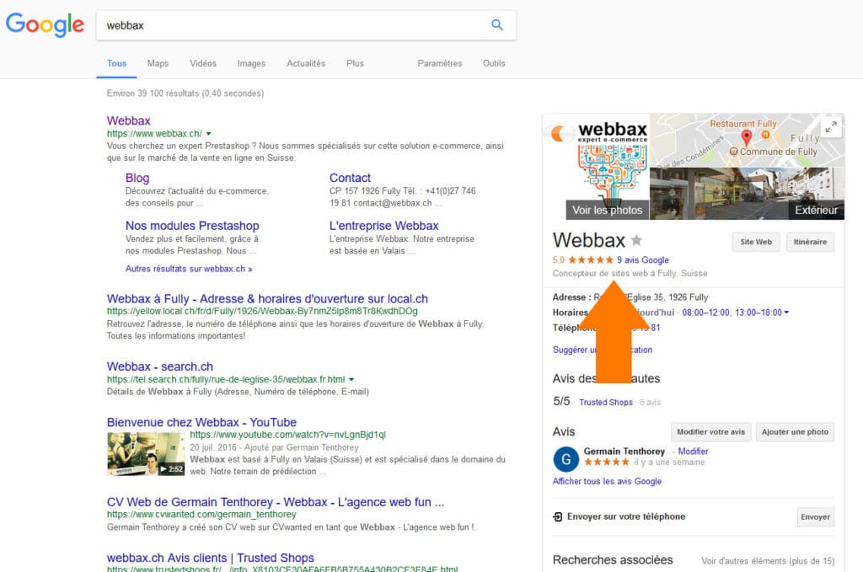Screen dimensions: 863x572
Task: Open the Webbax - search.ch result
Action: tap(159, 366)
